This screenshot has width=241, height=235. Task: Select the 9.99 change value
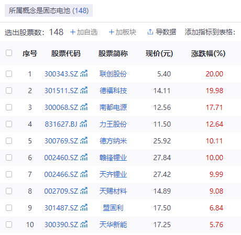click(x=216, y=174)
